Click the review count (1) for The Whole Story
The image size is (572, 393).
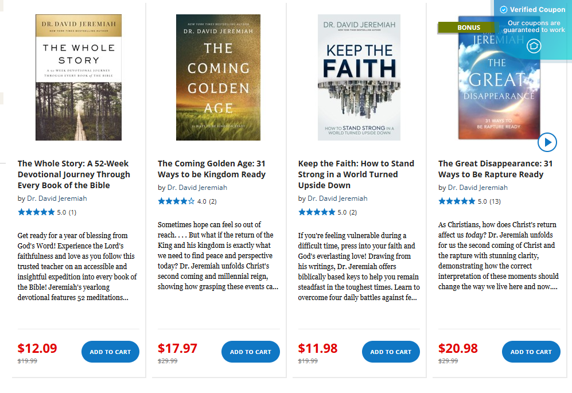(72, 212)
